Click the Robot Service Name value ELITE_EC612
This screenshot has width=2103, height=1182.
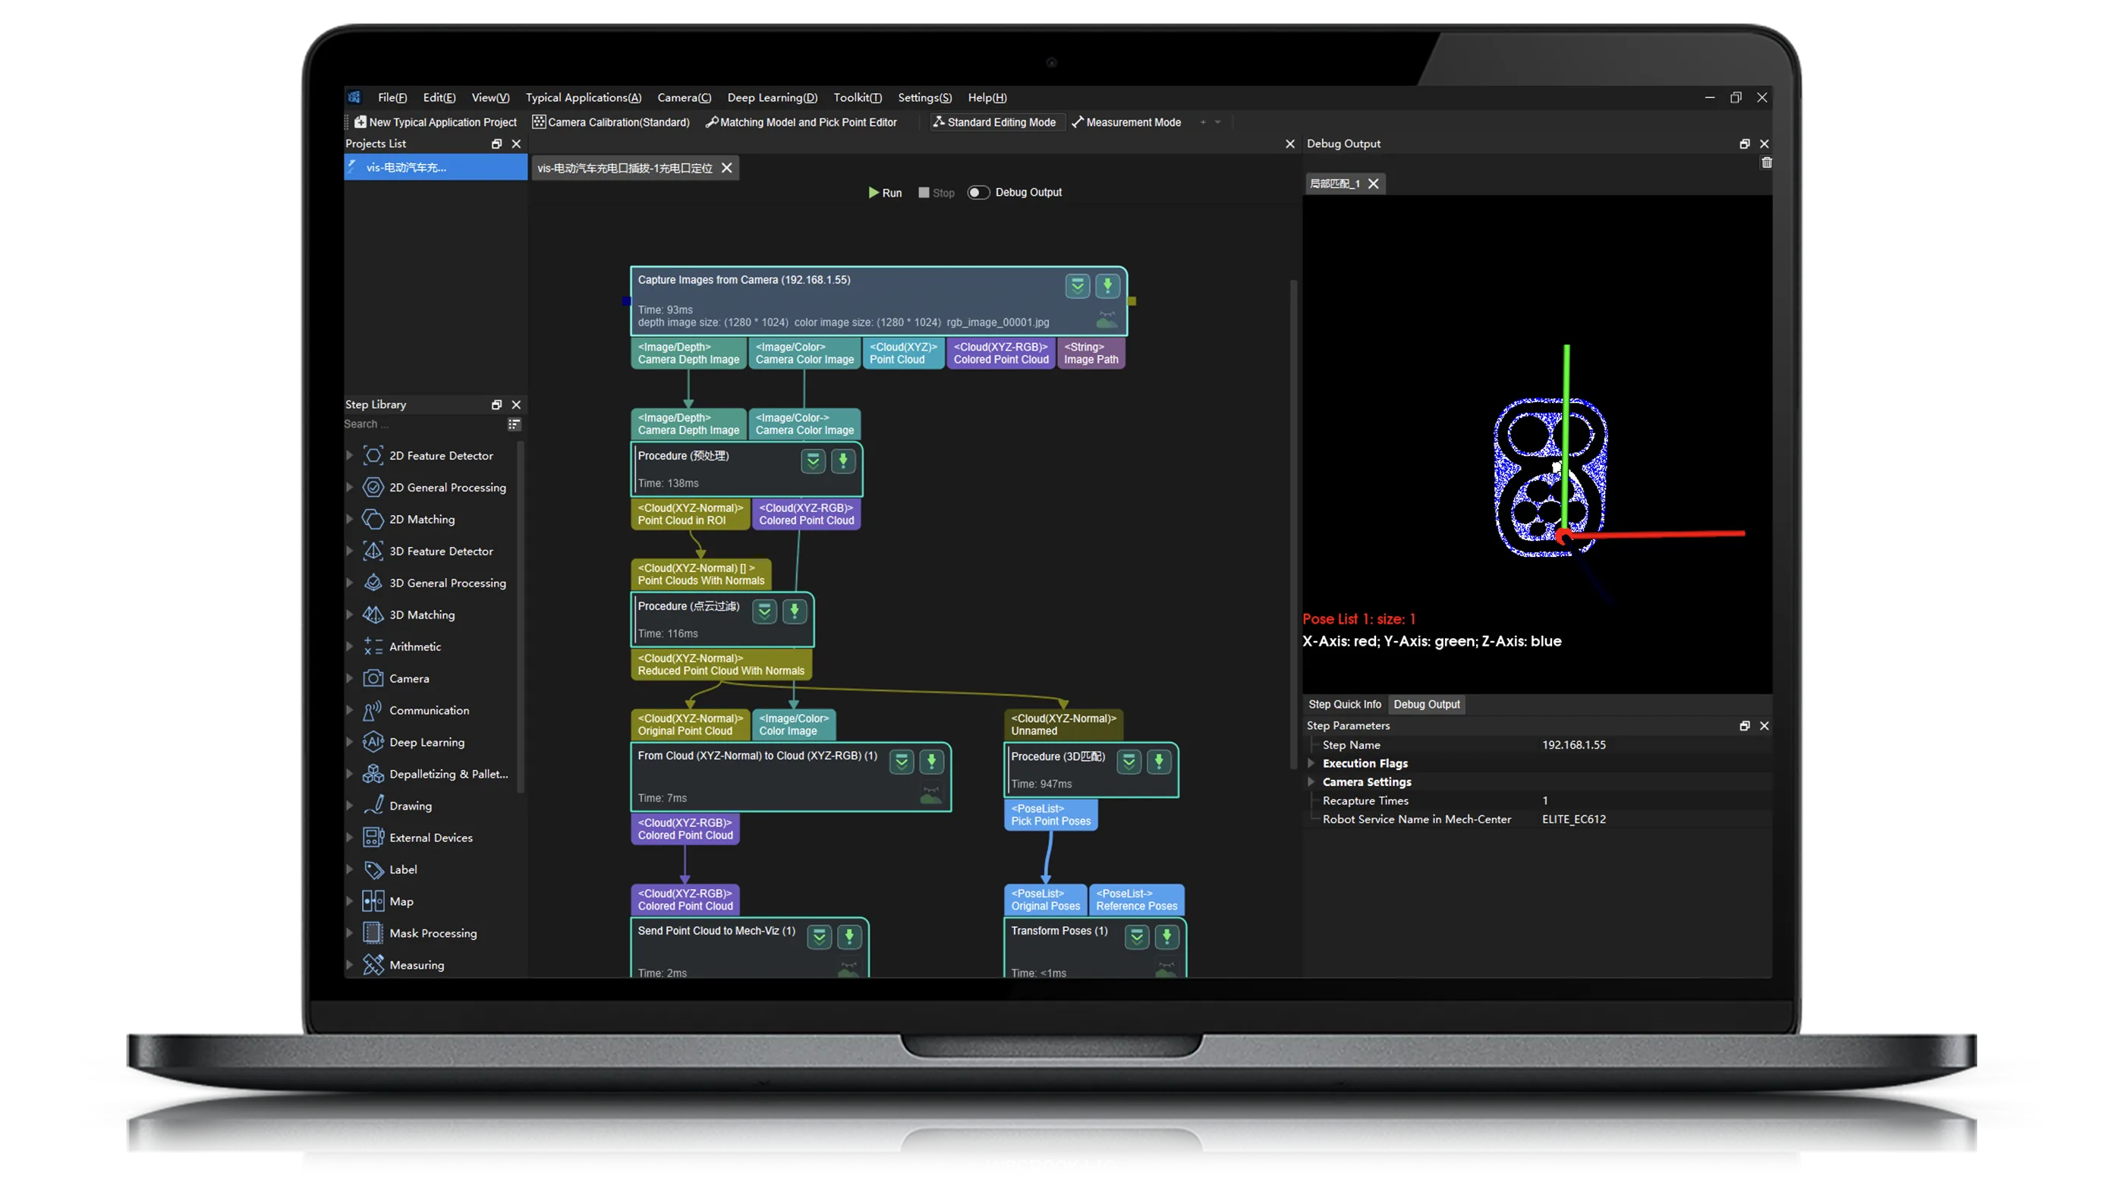(1573, 819)
